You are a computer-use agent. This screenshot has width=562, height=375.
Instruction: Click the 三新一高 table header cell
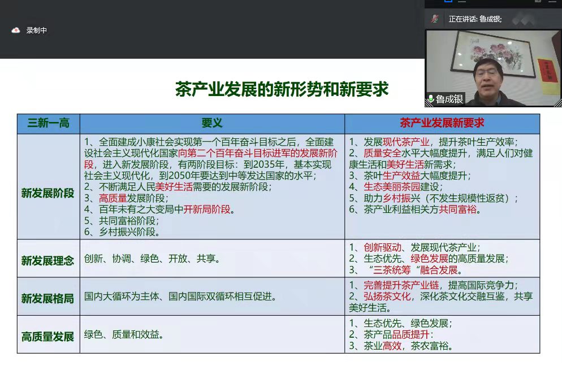pos(48,123)
